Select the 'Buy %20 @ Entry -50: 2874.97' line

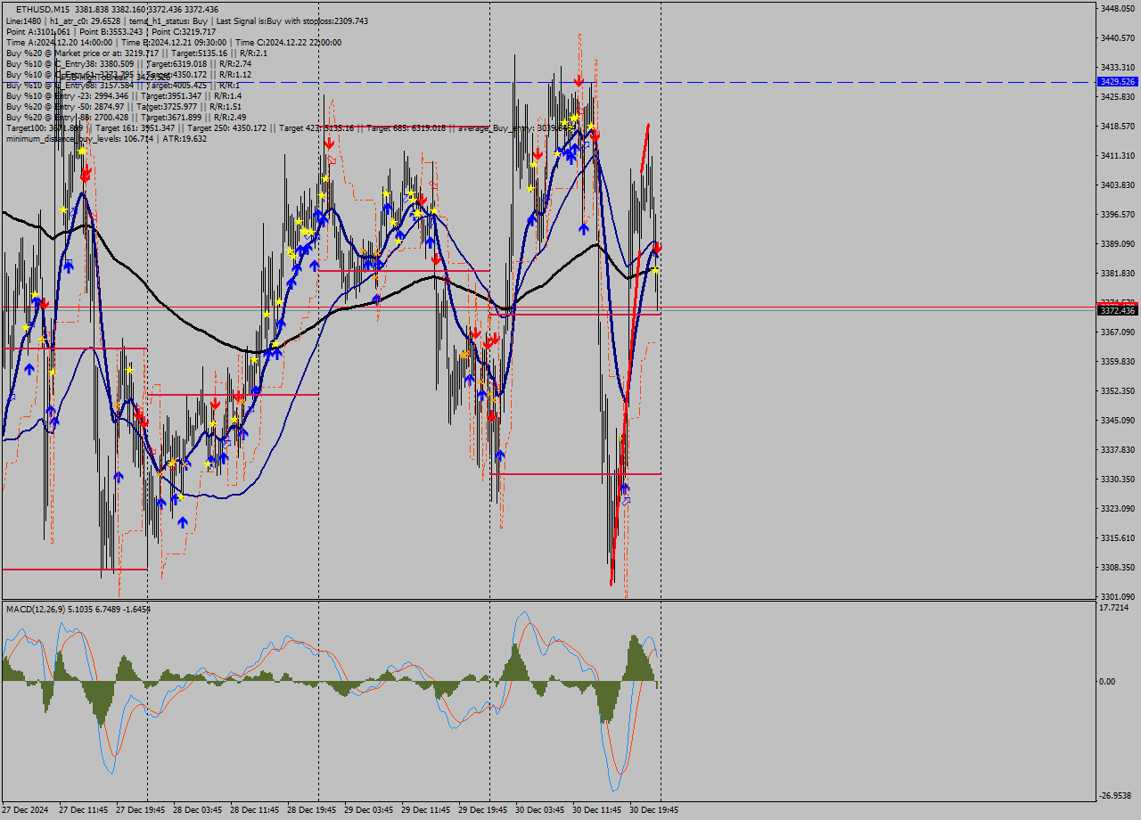coord(122,106)
